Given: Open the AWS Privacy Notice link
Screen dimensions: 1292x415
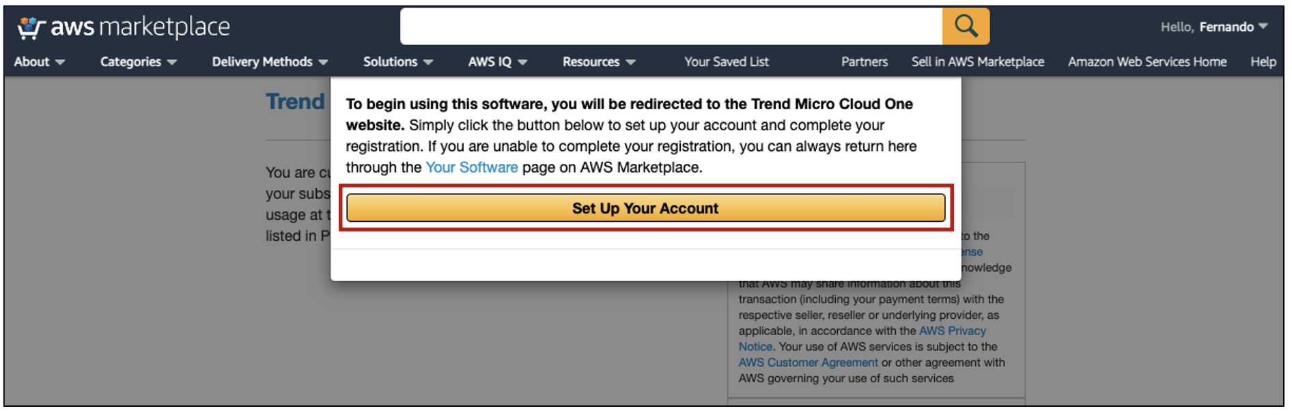Looking at the screenshot, I should point(862,339).
